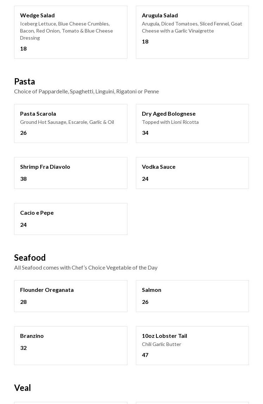Choose the Dry Aged Bolognese title
Viewport: 263px width, 404px height.
tap(169, 114)
